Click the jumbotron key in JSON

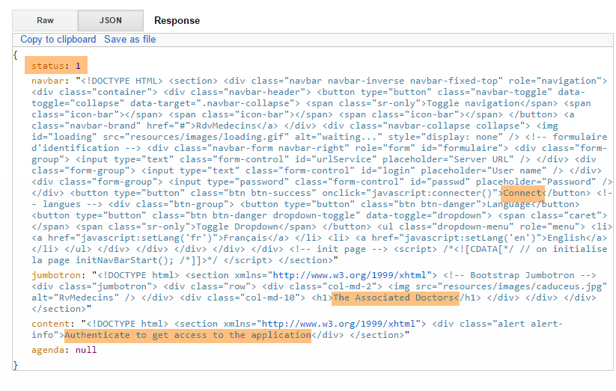(x=57, y=274)
